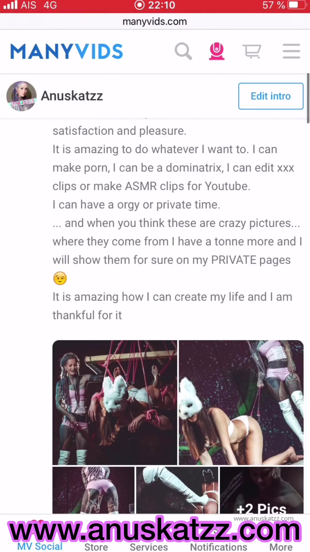
Task: Open the Notifications tab
Action: tap(219, 547)
